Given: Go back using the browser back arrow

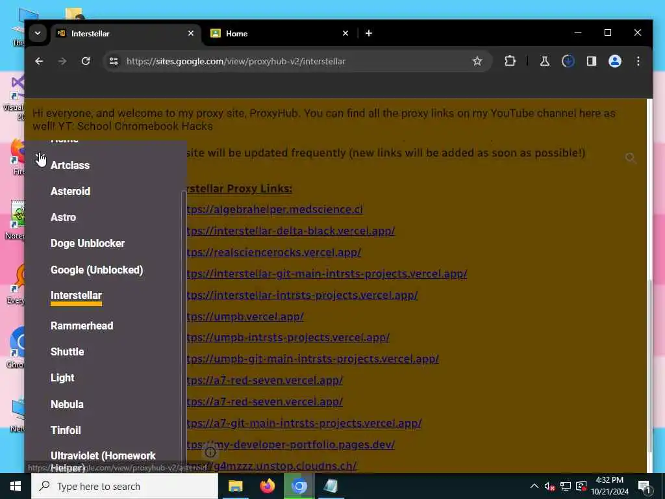Looking at the screenshot, I should coord(39,61).
